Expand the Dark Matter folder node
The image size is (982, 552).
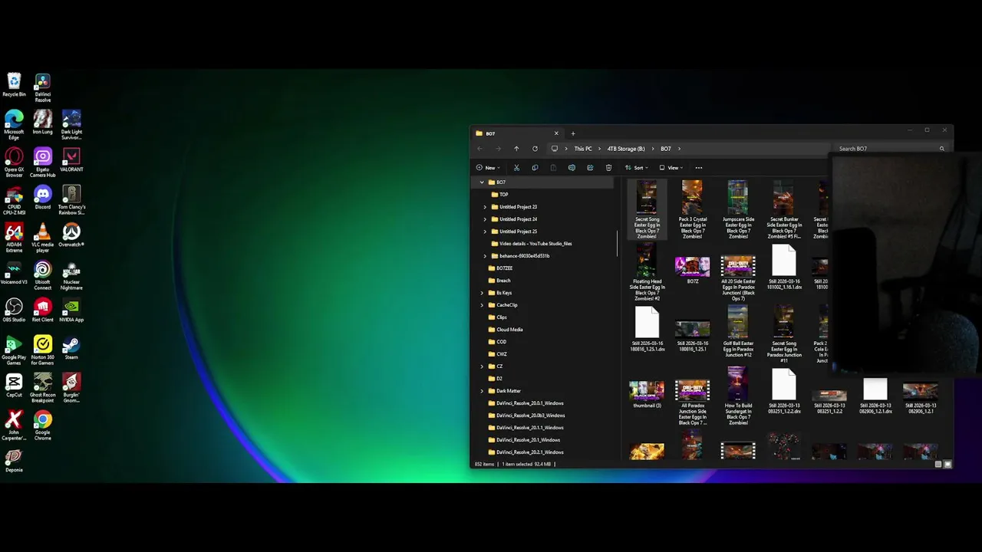(482, 391)
